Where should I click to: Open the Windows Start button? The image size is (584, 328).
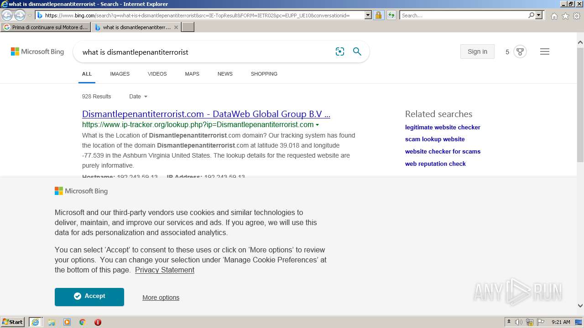point(12,322)
